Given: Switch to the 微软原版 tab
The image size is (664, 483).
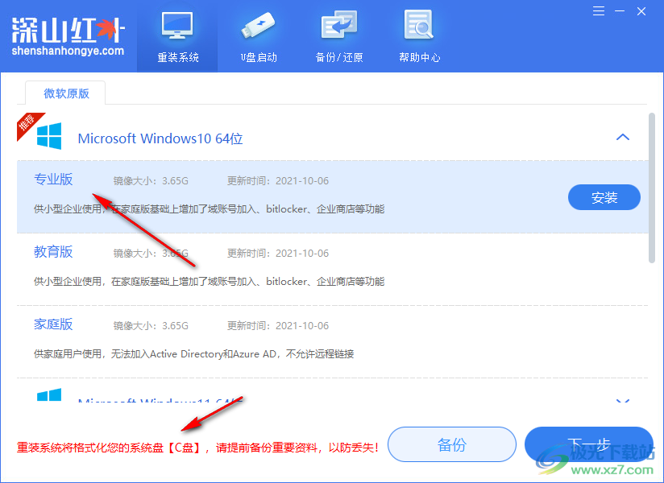Looking at the screenshot, I should (64, 93).
